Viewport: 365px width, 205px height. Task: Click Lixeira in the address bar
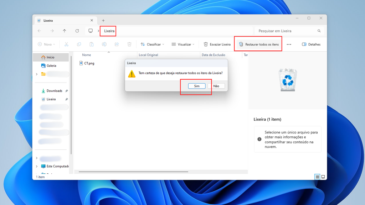109,31
